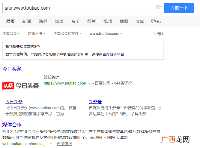This screenshot has width=200, height=148.
Task: Open the 媒体合作 result title
Action: (x=12, y=125)
